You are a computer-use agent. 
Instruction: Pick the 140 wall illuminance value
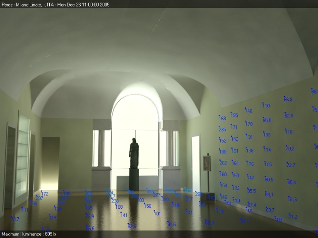(248, 111)
